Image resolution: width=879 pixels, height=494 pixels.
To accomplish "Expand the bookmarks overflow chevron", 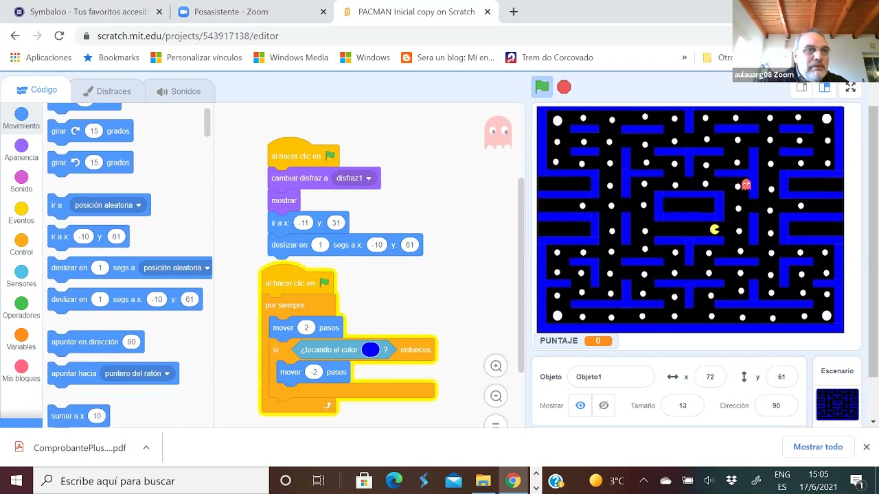I will [684, 58].
